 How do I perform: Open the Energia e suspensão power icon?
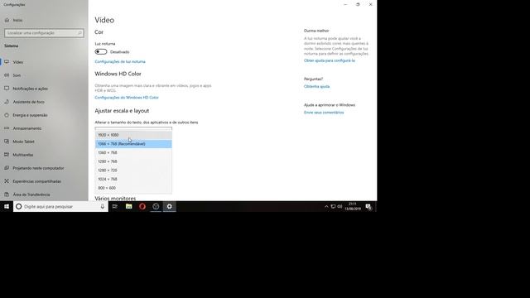pyautogui.click(x=7, y=115)
